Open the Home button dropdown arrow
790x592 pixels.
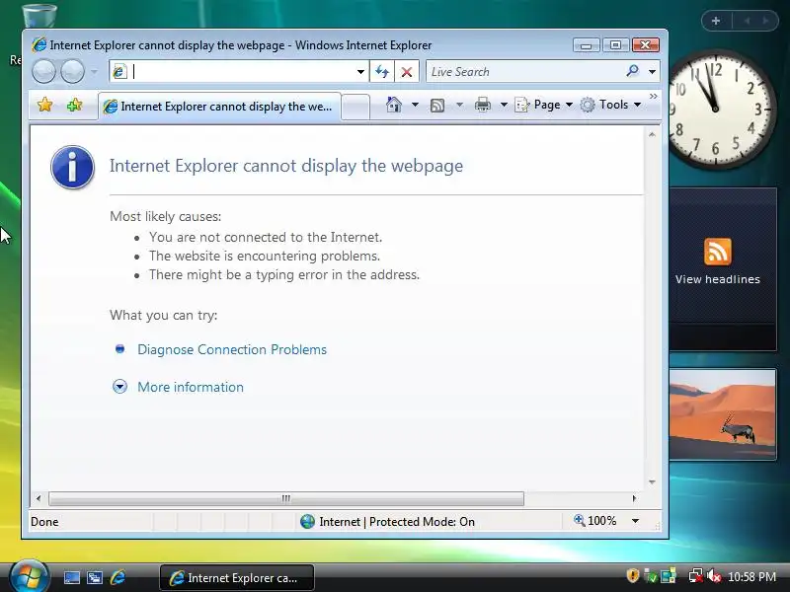415,105
